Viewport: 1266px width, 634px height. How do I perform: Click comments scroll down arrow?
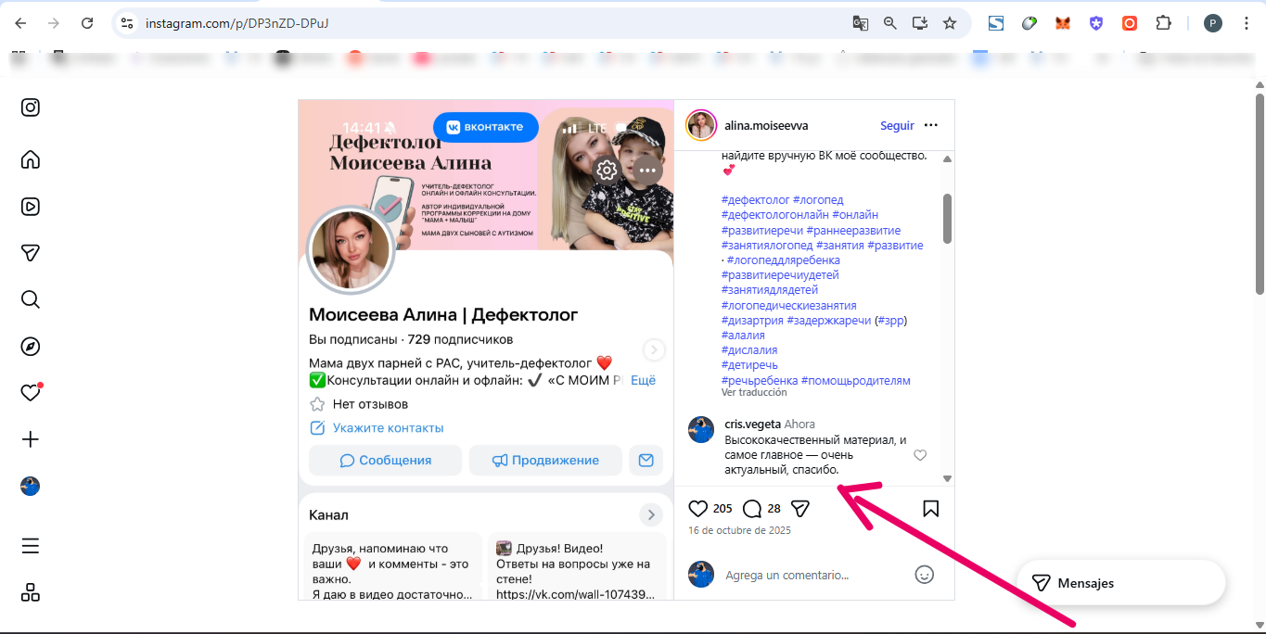tap(947, 478)
